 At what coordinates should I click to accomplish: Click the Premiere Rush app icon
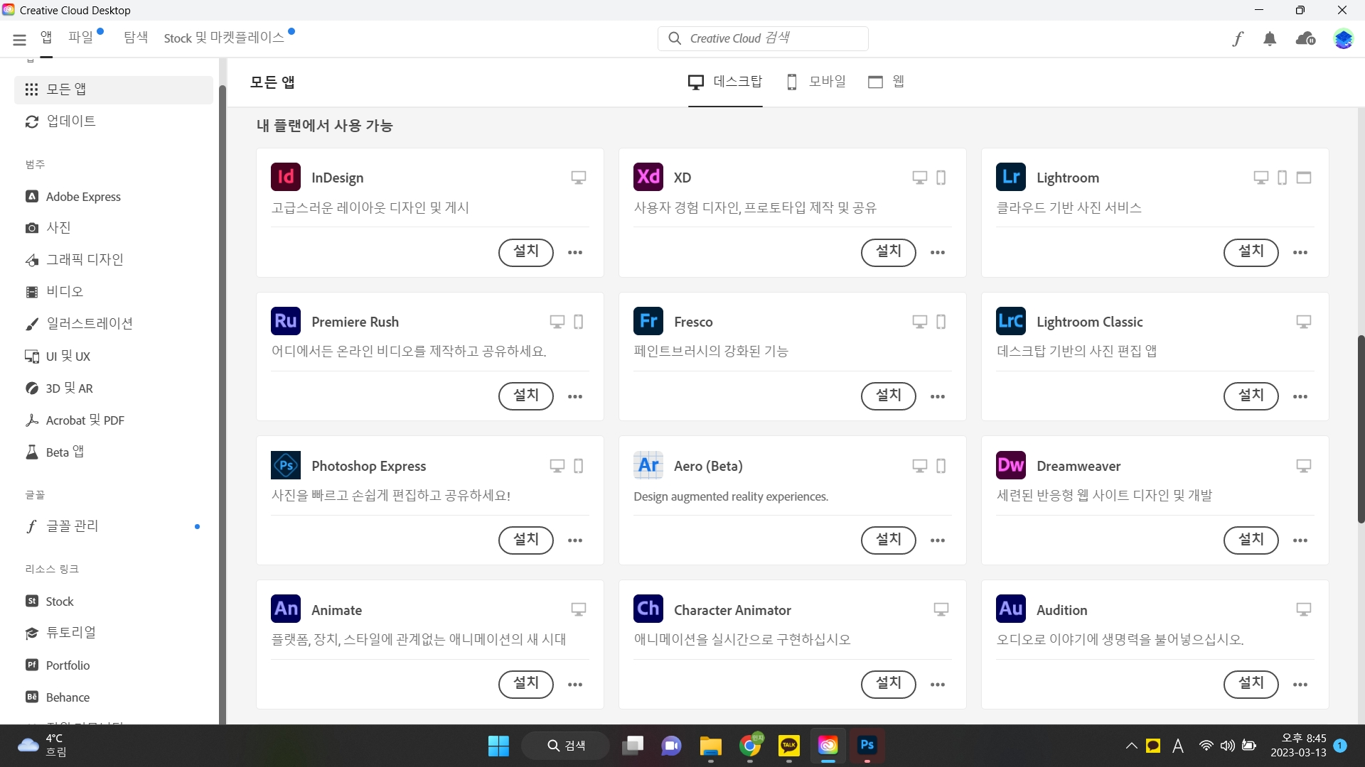[x=286, y=321]
